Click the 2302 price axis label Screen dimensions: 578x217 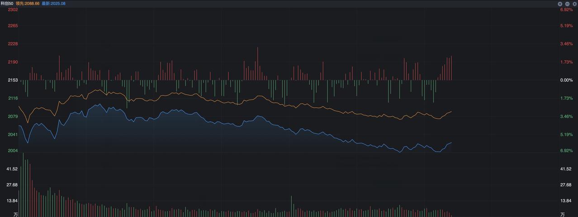(13, 9)
